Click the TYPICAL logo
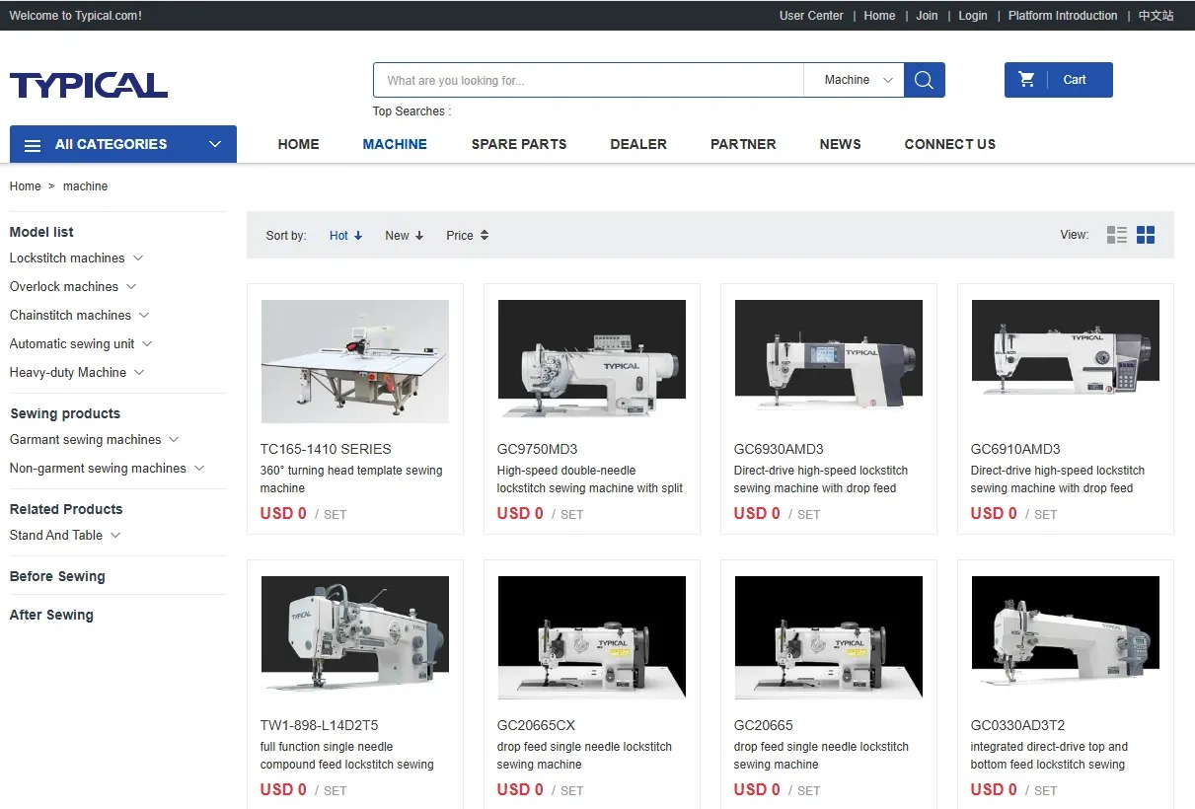Image resolution: width=1195 pixels, height=809 pixels. tap(89, 85)
